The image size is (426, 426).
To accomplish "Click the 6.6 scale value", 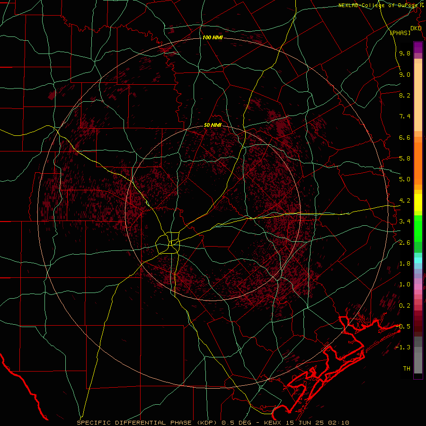I will point(405,137).
